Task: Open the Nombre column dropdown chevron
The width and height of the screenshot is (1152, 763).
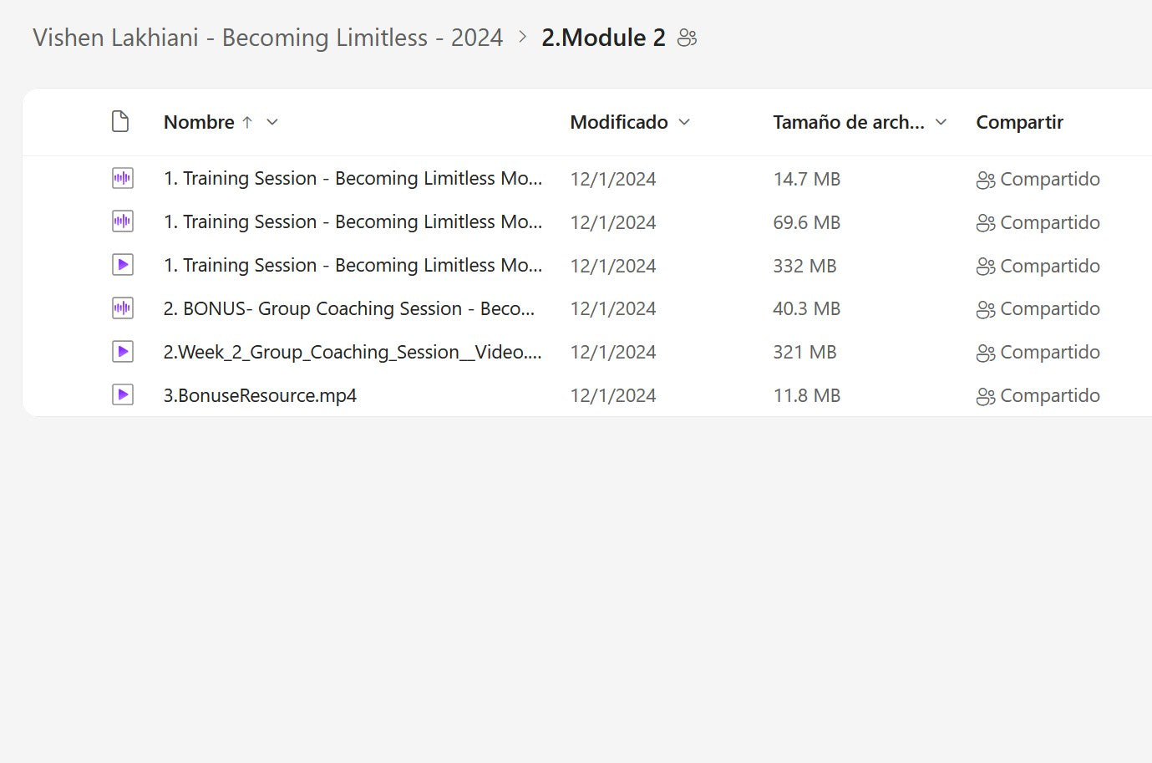Action: (272, 122)
